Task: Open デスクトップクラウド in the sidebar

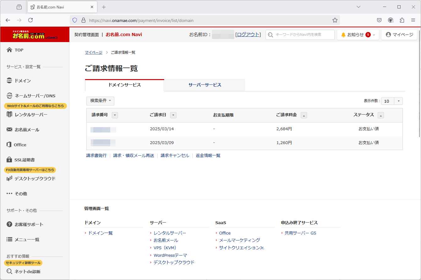Action: pyautogui.click(x=35, y=179)
